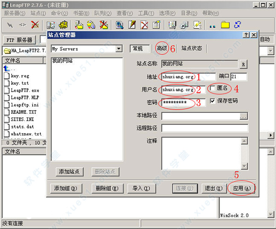Viewport: 276px width, 229px height.
Task: Click the 添加站点 button
Action: 69,172
